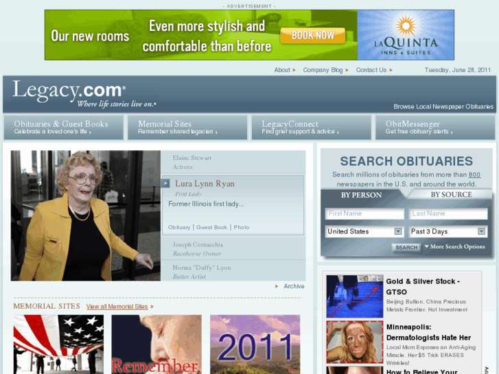Switch to BY SOURCE tab

coord(451,194)
